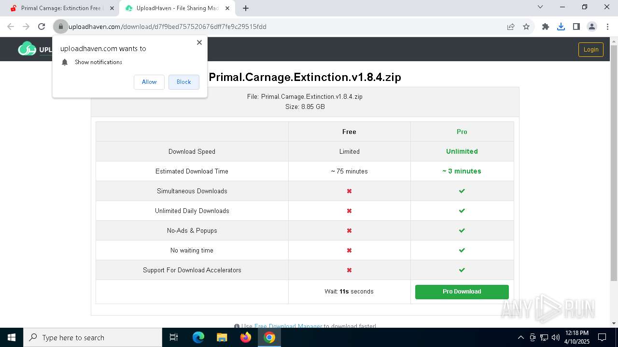The image size is (618, 347).
Task: Open the Free Download Manager link
Action: (288, 326)
